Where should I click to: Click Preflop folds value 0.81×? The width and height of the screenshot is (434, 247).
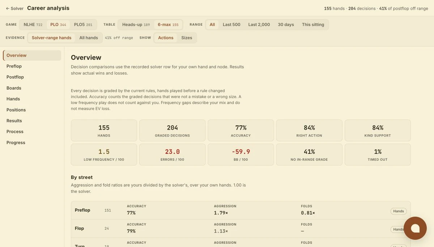(308, 213)
